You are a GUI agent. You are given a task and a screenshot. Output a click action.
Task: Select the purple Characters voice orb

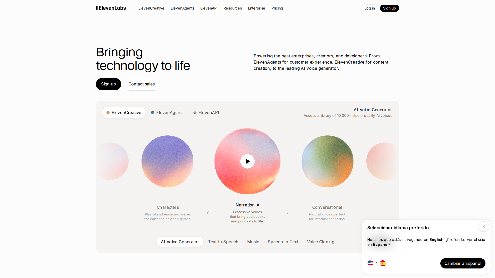pyautogui.click(x=167, y=161)
